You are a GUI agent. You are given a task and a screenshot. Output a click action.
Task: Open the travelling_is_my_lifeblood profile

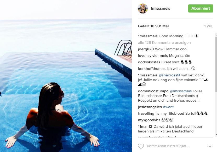pos(161,114)
